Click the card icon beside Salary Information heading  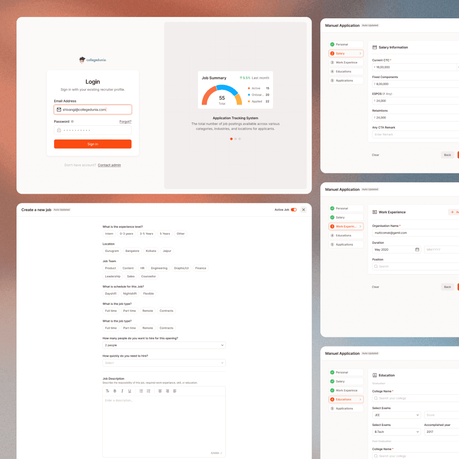(375, 47)
